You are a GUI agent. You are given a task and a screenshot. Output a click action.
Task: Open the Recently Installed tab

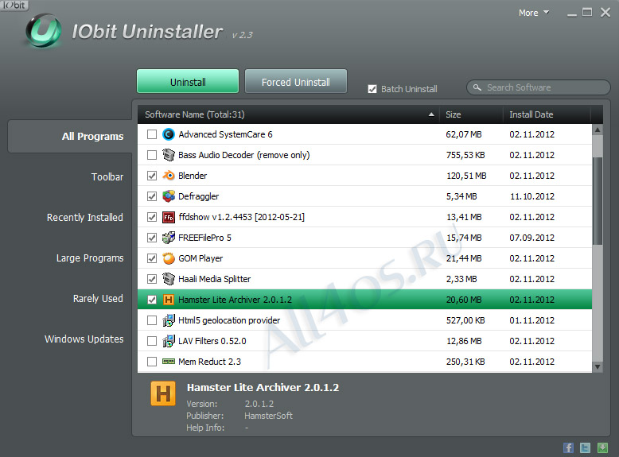pos(85,218)
